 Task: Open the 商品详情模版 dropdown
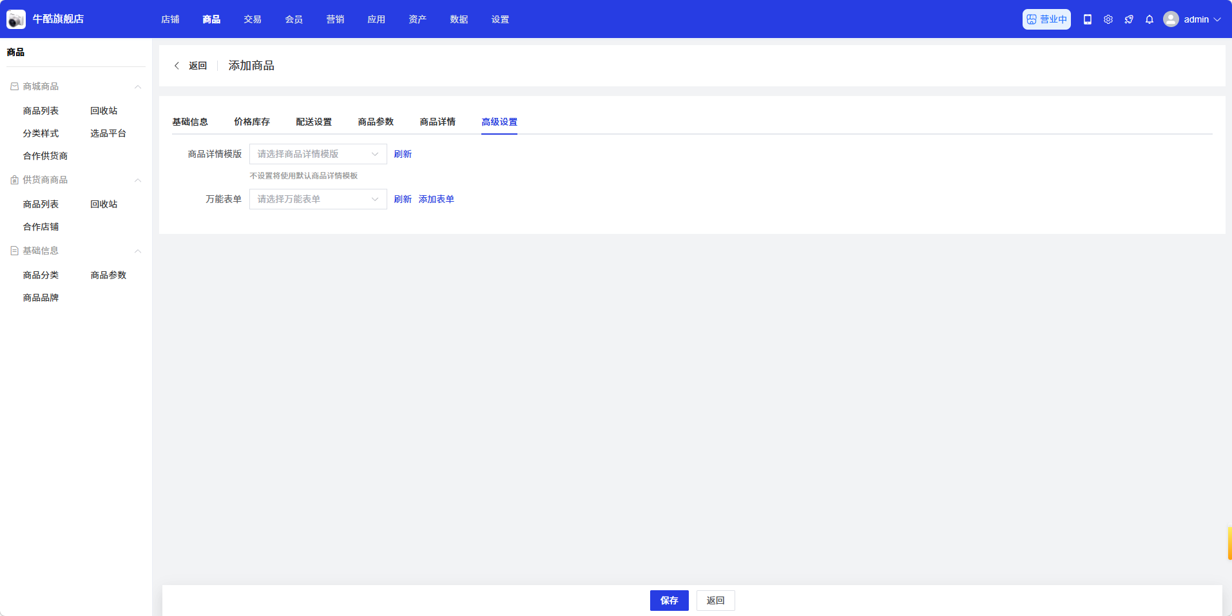[318, 154]
